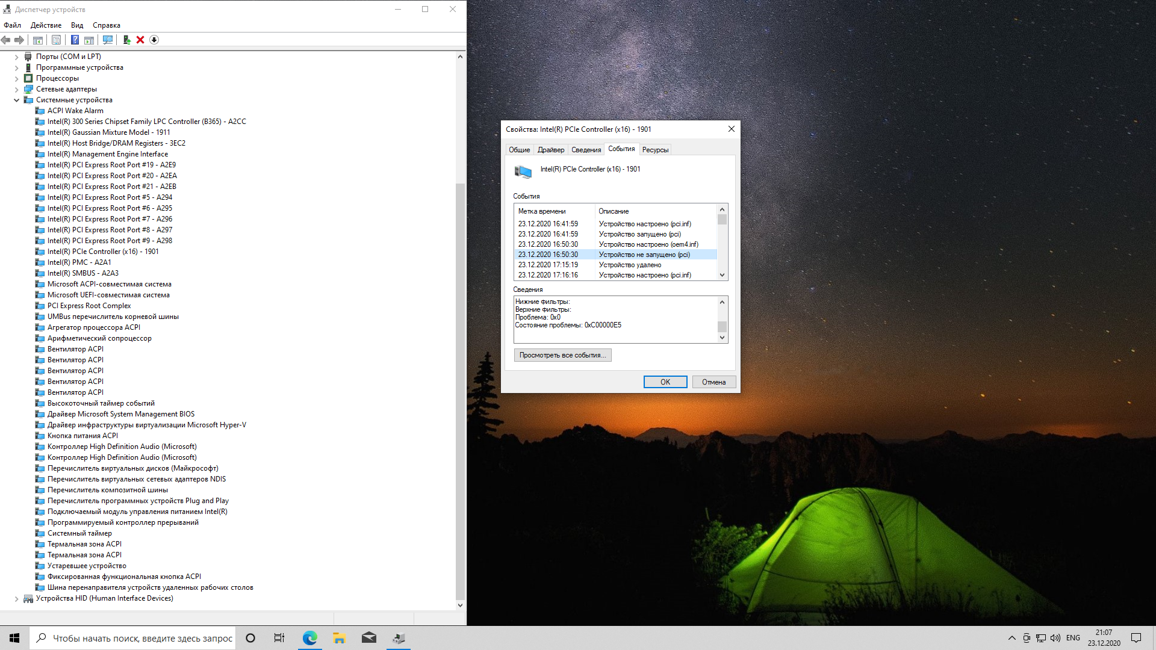Open the Действие menu

point(46,25)
